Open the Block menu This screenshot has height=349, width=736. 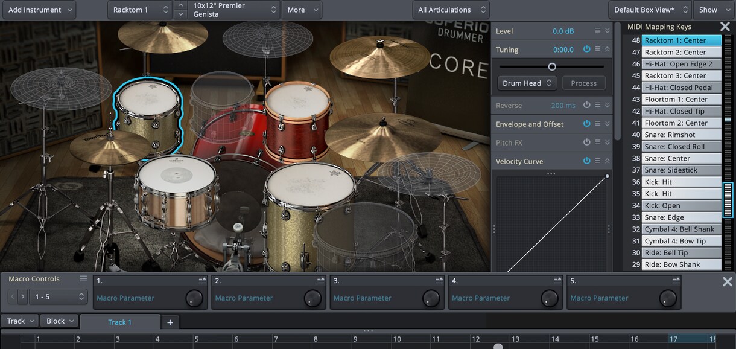60,321
